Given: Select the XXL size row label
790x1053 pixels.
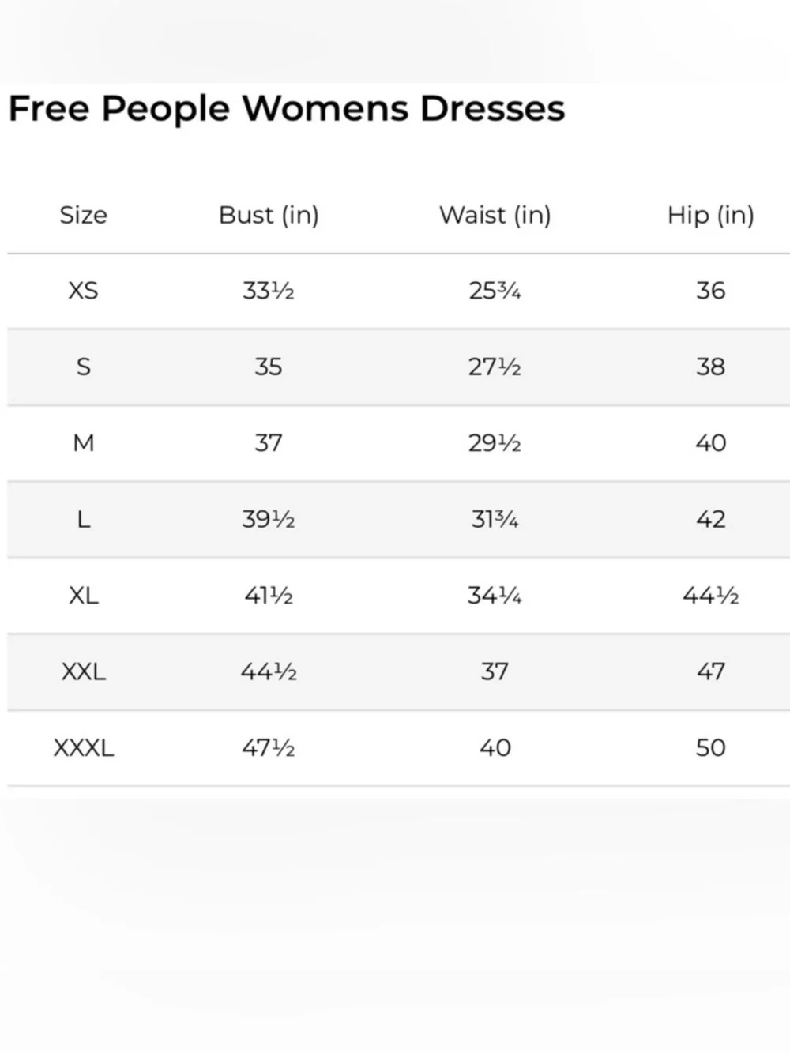Looking at the screenshot, I should click(x=83, y=671).
